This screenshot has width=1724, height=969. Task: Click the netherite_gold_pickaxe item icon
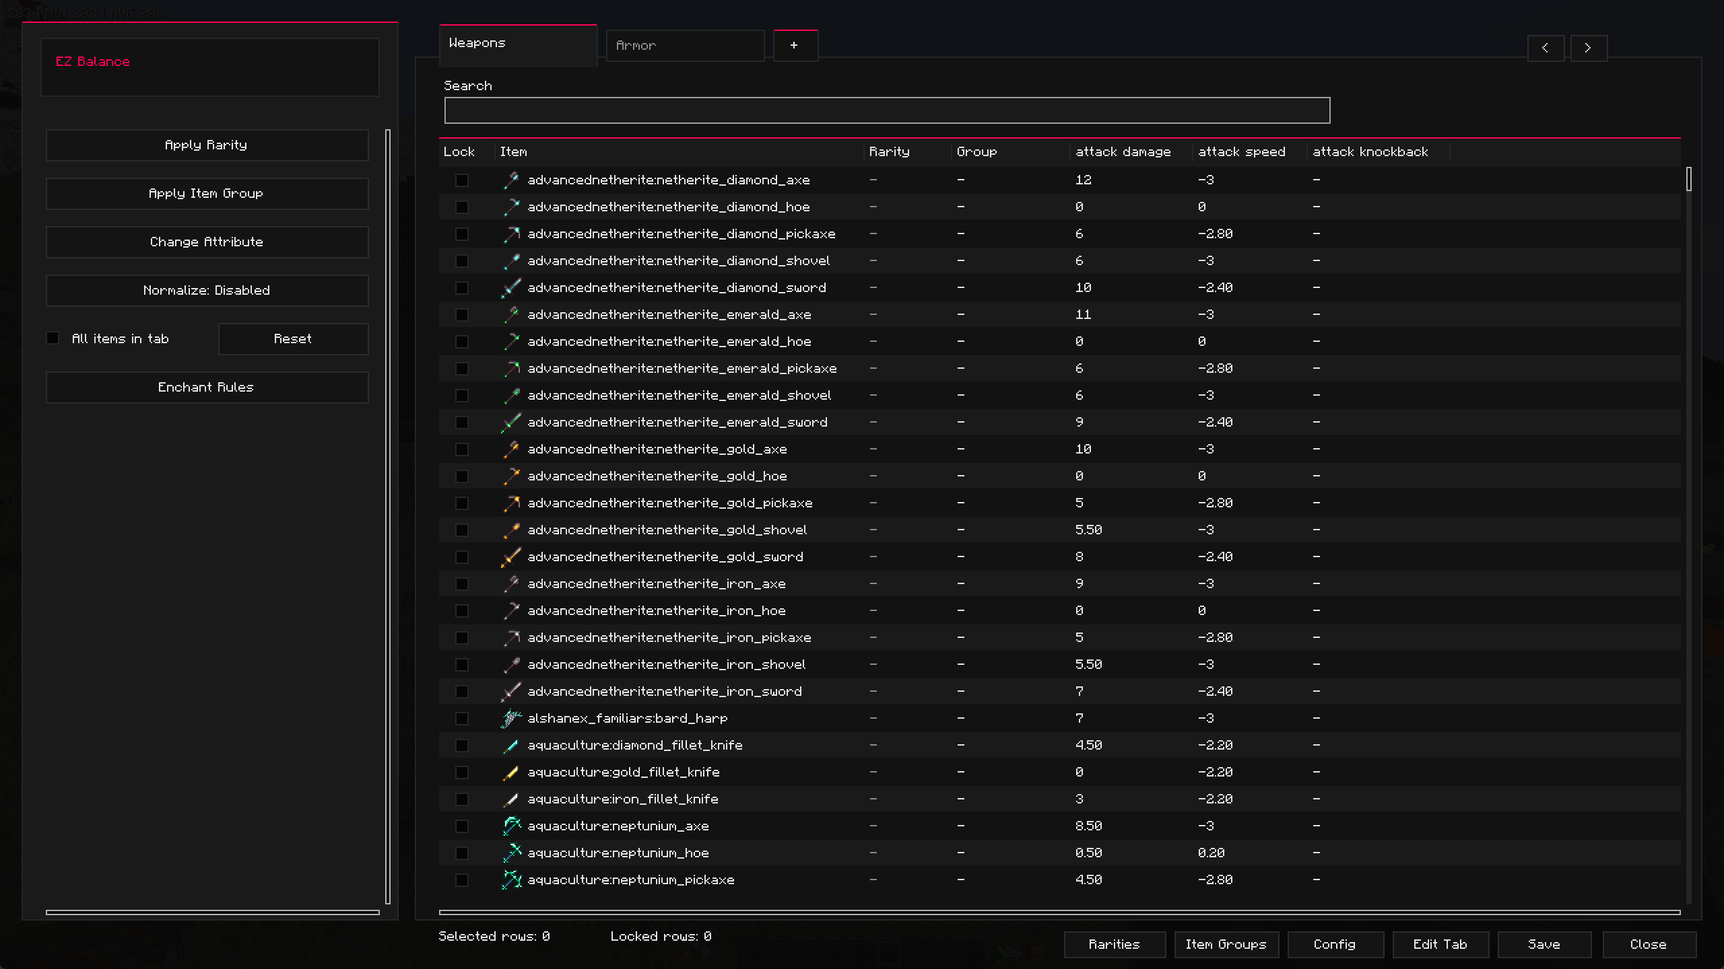point(512,503)
